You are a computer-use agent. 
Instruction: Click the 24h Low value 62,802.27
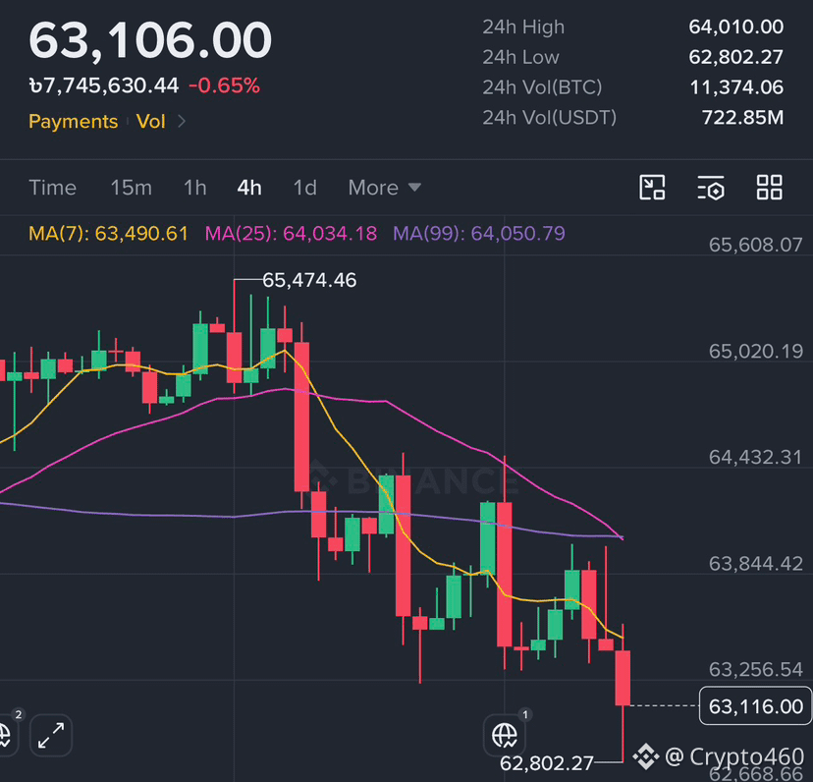point(735,57)
